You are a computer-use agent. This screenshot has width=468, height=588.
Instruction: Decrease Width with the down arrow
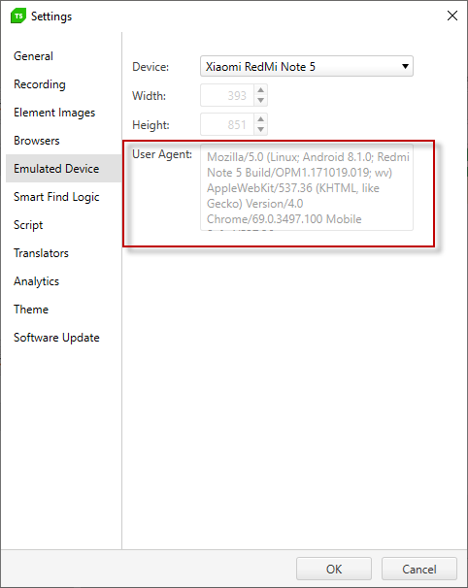tap(260, 101)
